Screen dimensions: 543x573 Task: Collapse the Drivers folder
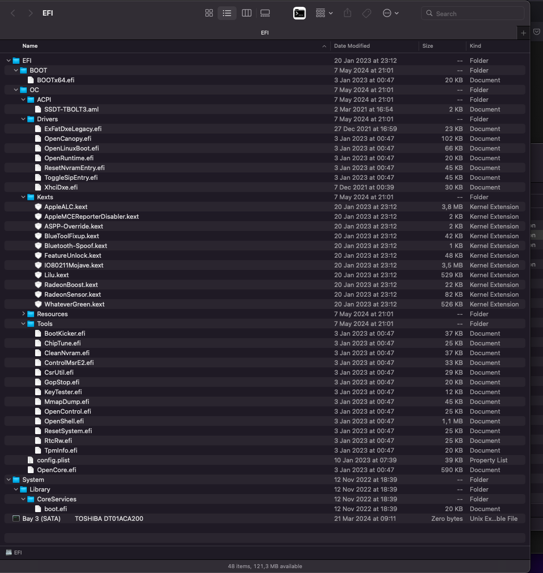(23, 119)
